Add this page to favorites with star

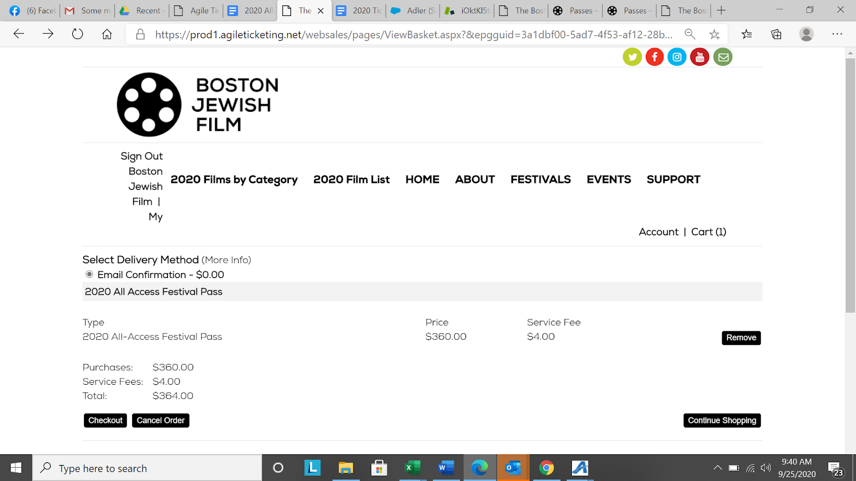[714, 34]
